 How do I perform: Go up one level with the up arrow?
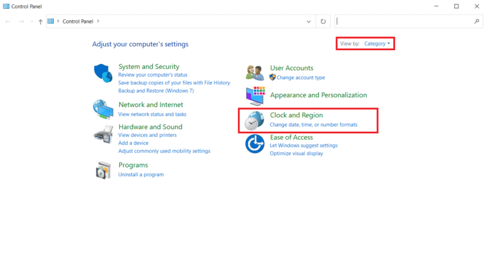[41, 22]
